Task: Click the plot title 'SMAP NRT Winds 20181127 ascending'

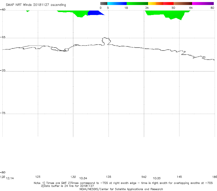Action: (x=36, y=5)
